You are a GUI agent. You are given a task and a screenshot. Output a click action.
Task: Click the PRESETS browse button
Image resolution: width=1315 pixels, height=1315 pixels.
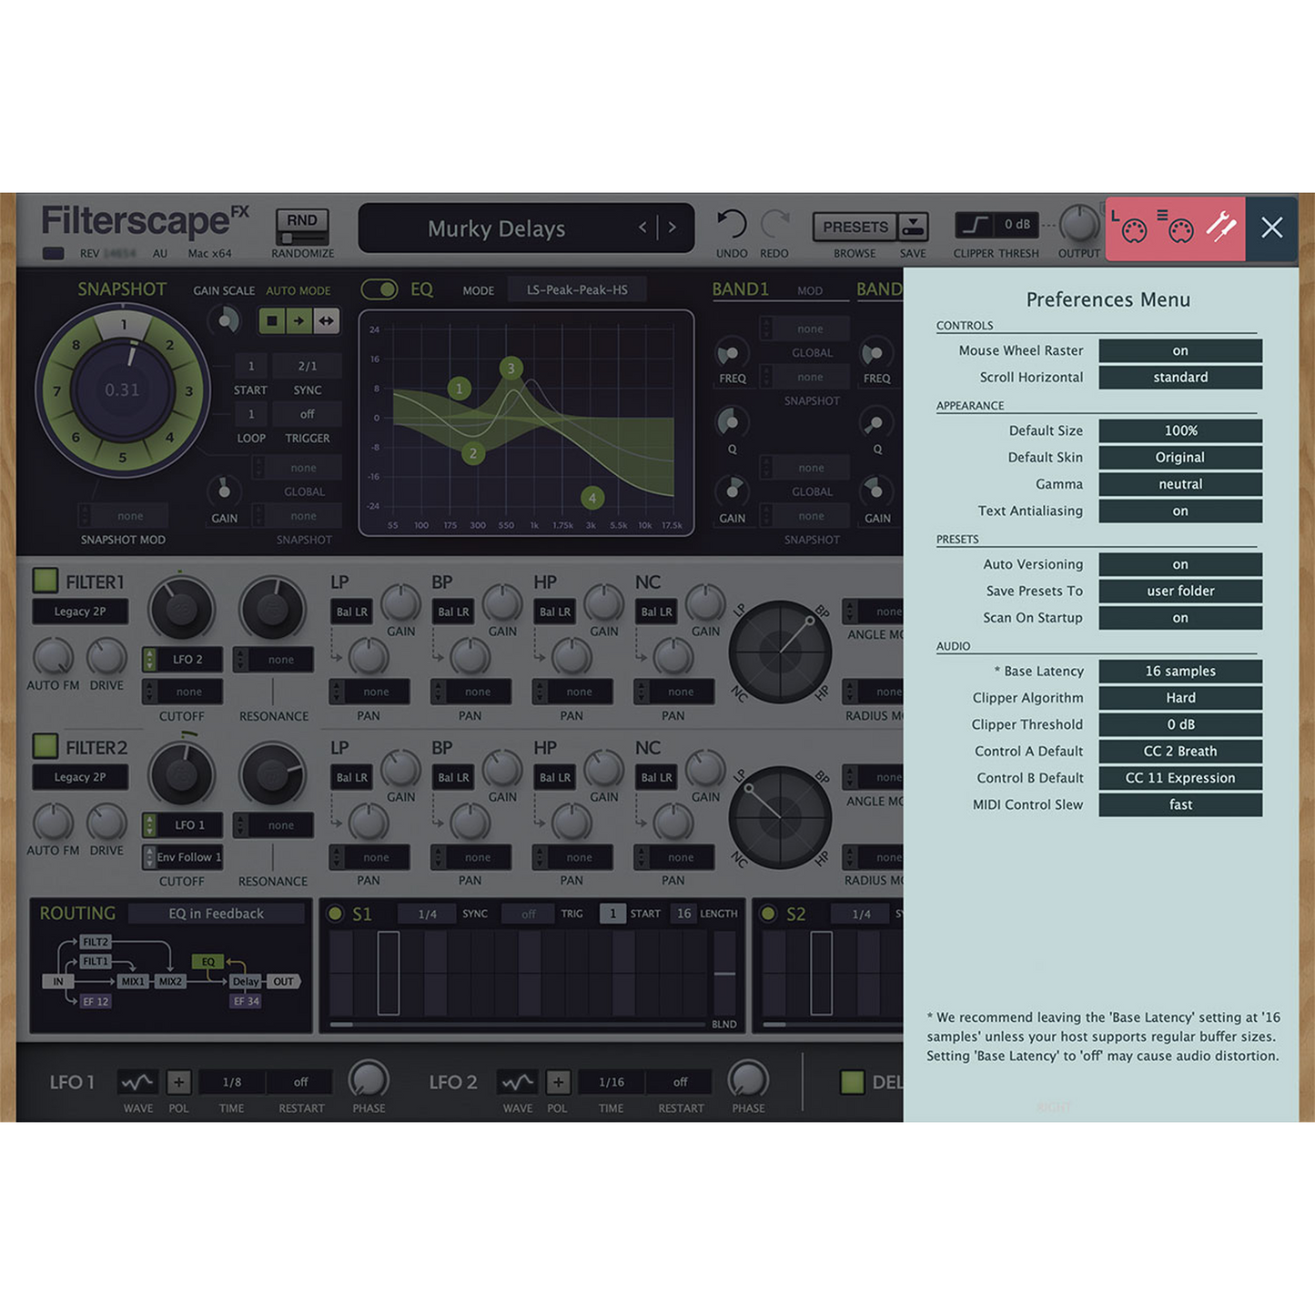(x=855, y=227)
